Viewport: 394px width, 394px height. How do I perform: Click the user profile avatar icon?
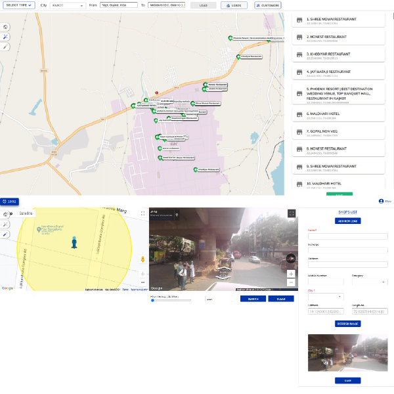[x=381, y=201]
